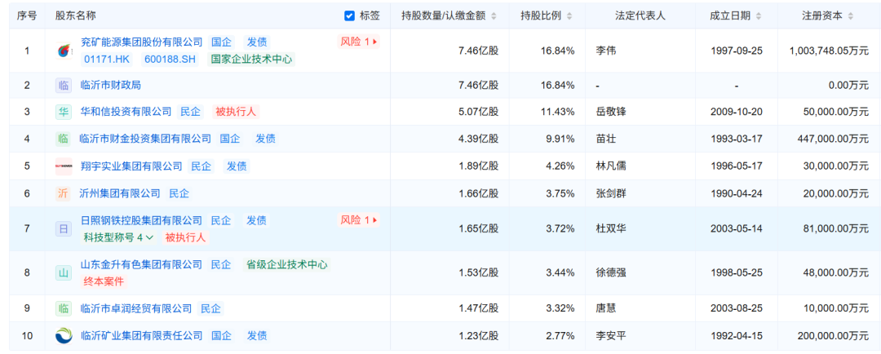Open 华和信投资有限公司 link
This screenshot has width=881, height=354.
[x=126, y=112]
